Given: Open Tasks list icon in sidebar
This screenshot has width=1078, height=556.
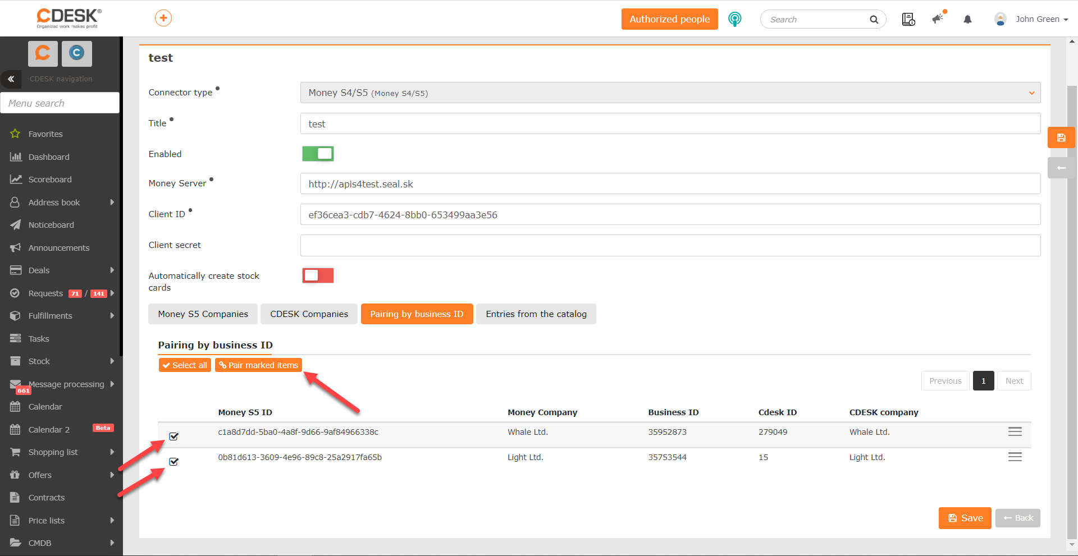Looking at the screenshot, I should (x=15, y=339).
